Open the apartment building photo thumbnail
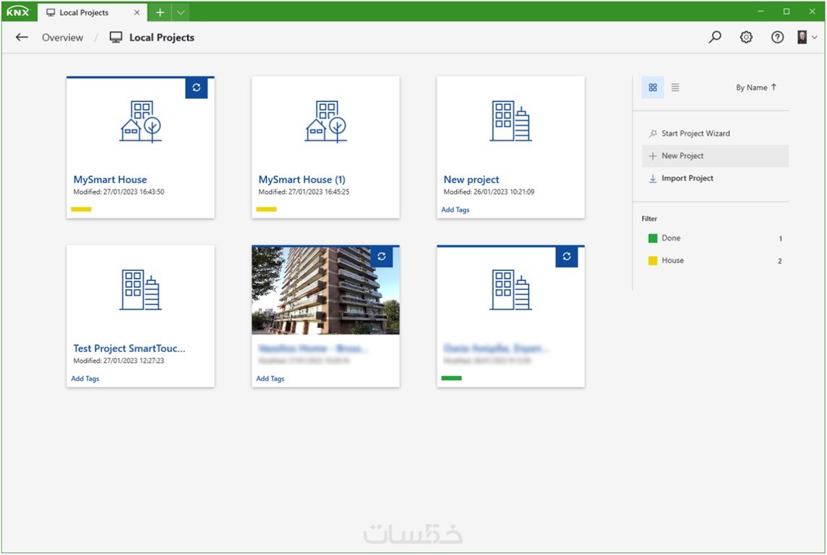The width and height of the screenshot is (827, 555). (325, 291)
